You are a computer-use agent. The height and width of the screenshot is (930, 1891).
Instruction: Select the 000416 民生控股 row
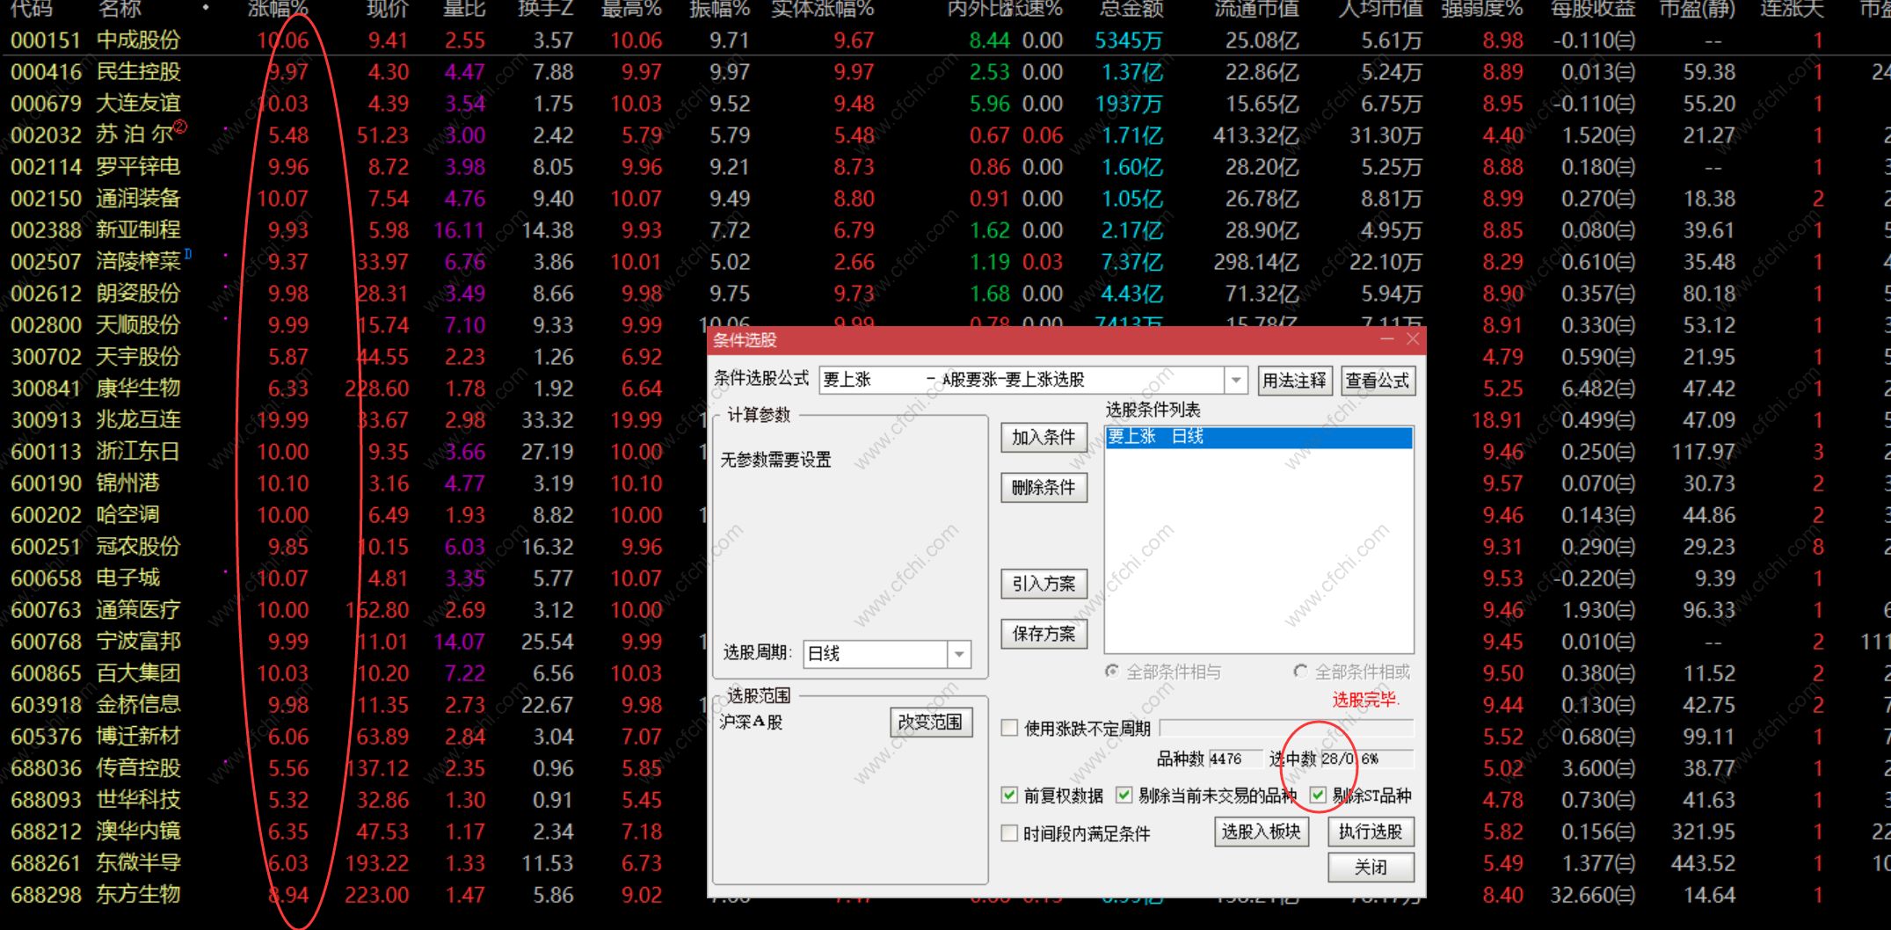945,72
